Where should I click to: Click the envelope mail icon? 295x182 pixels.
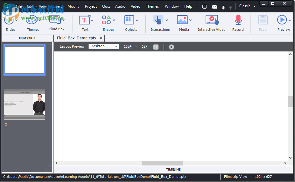click(x=214, y=7)
